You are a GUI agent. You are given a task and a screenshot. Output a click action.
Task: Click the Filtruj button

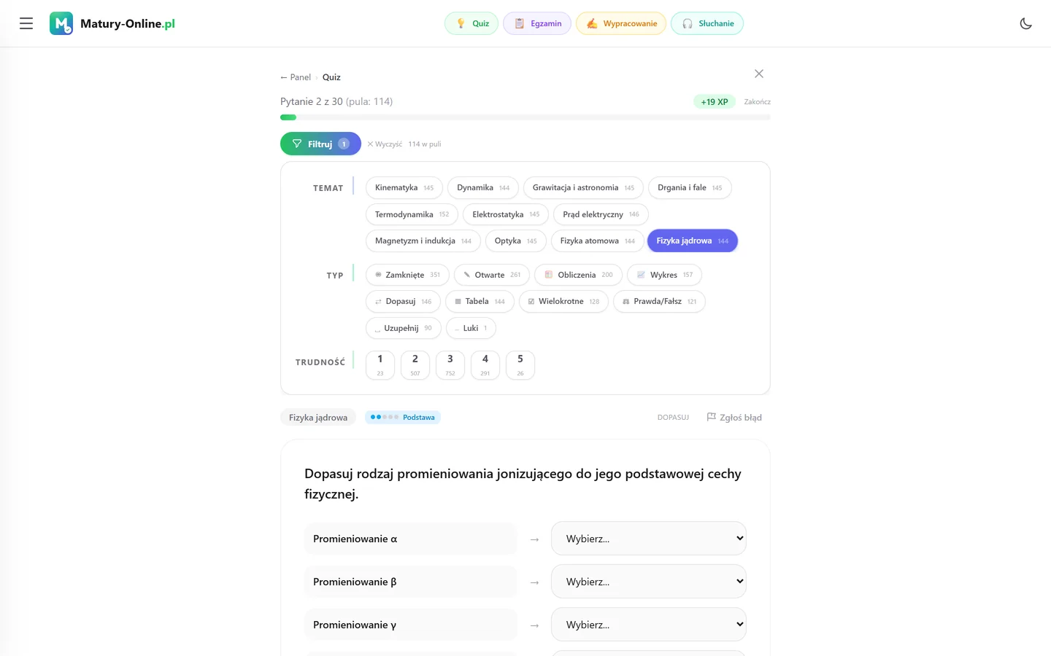coord(320,144)
